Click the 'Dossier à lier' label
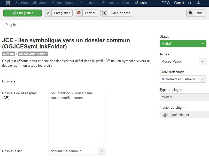 (12, 151)
